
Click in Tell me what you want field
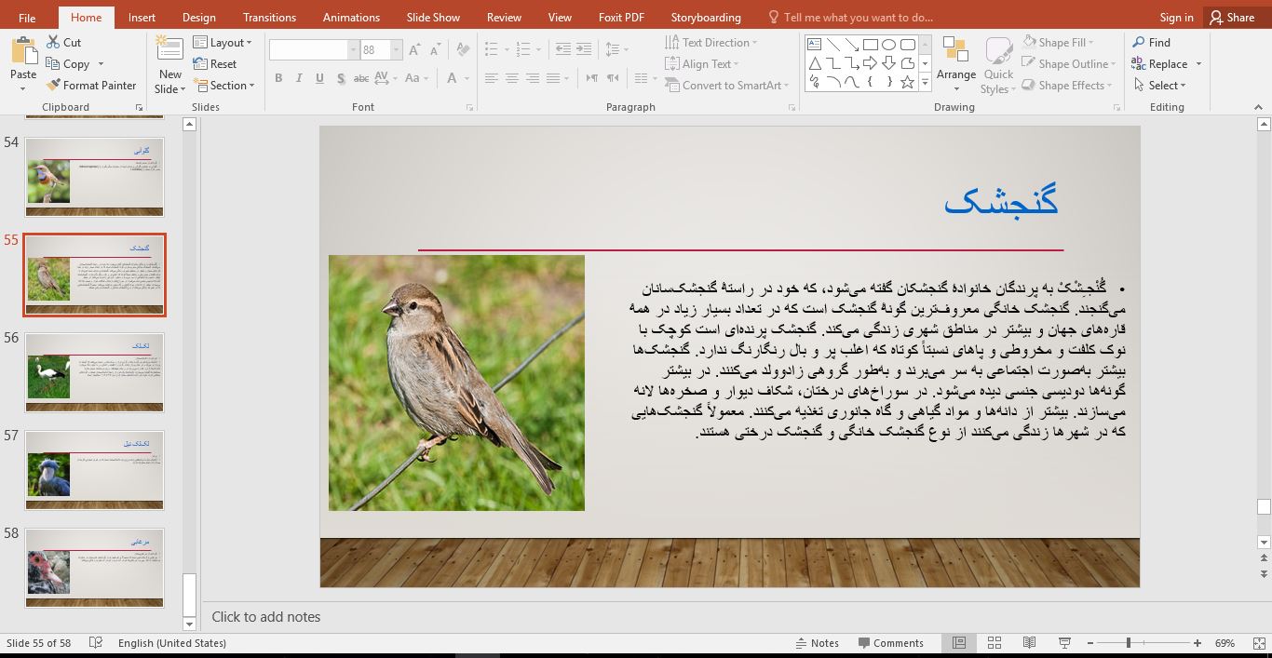(858, 17)
